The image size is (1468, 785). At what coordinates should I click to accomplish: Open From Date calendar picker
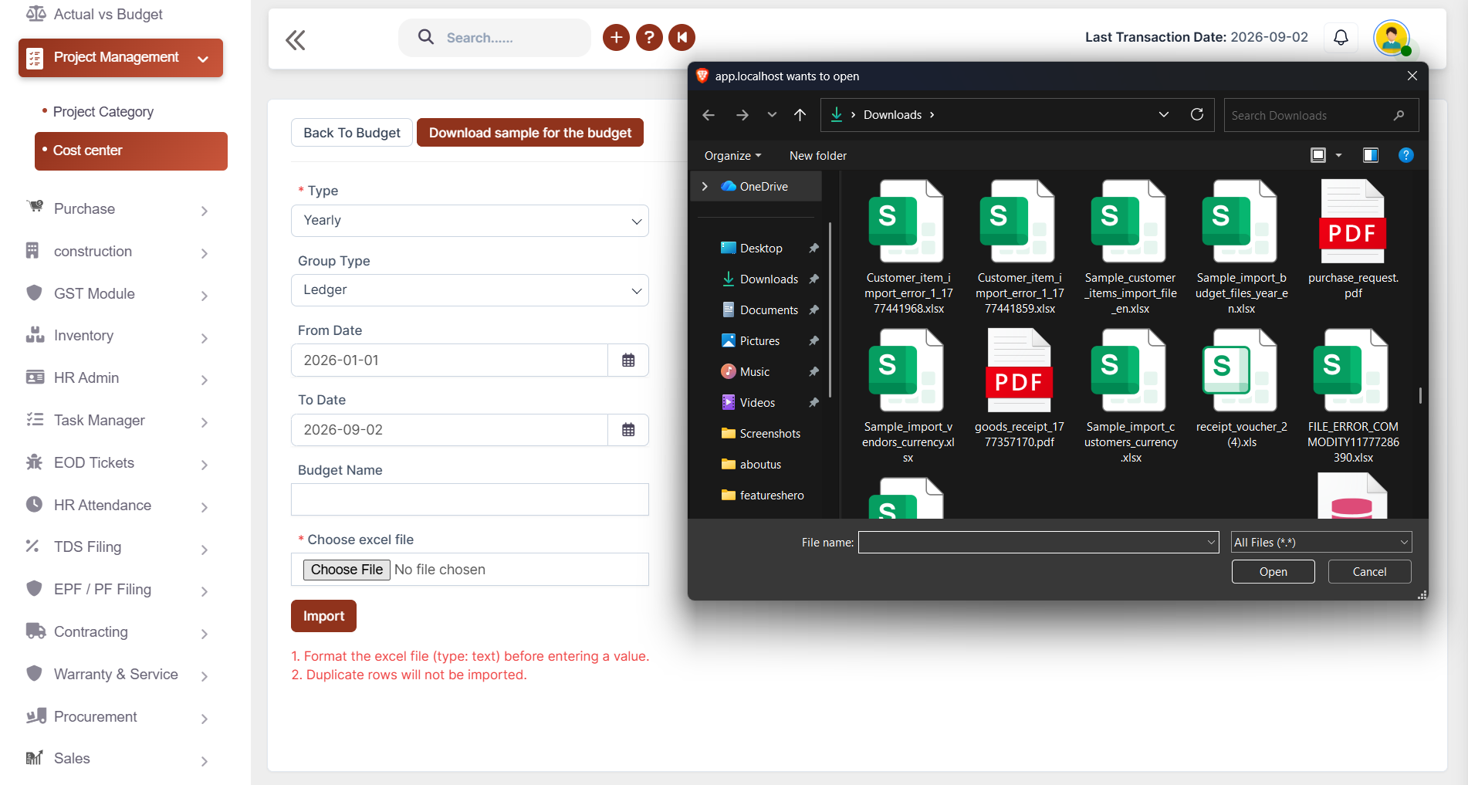coord(628,360)
